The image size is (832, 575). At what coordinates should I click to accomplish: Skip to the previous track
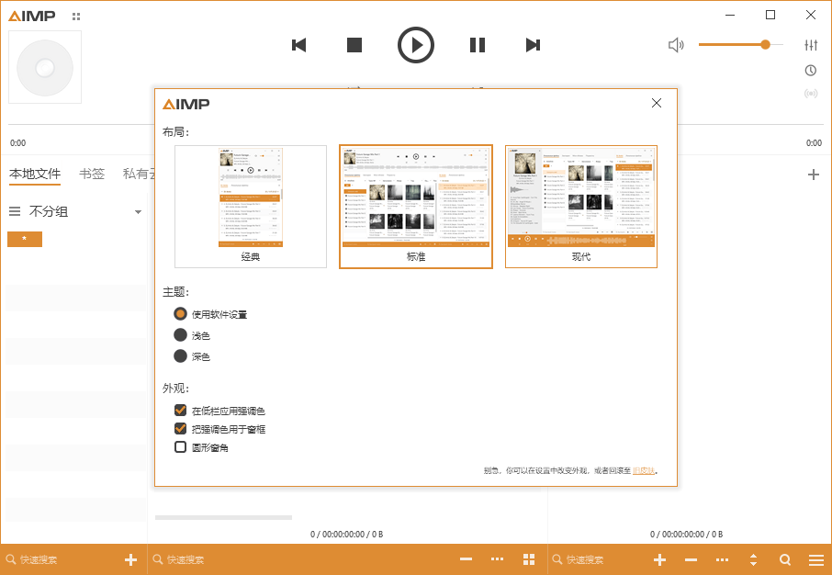[x=298, y=45]
